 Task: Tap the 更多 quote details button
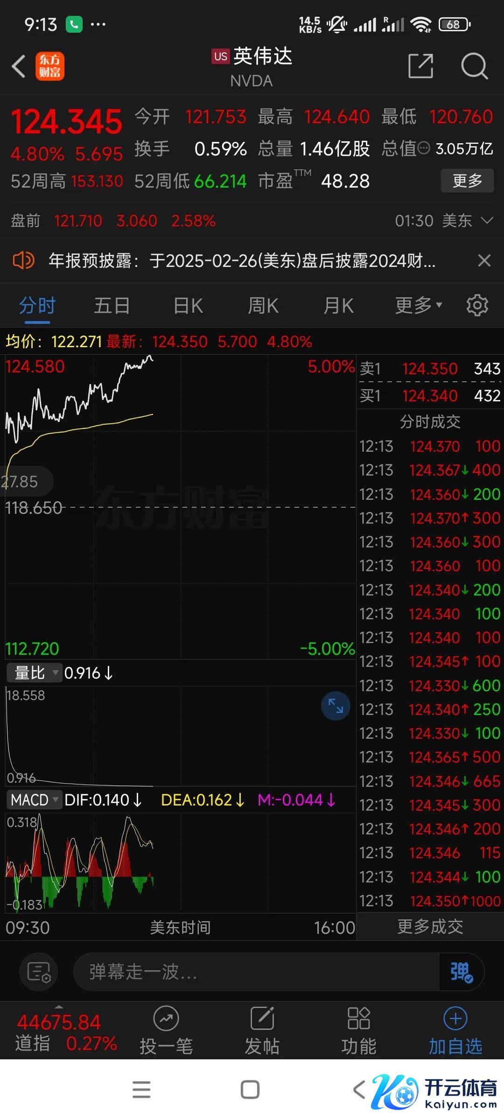467,181
